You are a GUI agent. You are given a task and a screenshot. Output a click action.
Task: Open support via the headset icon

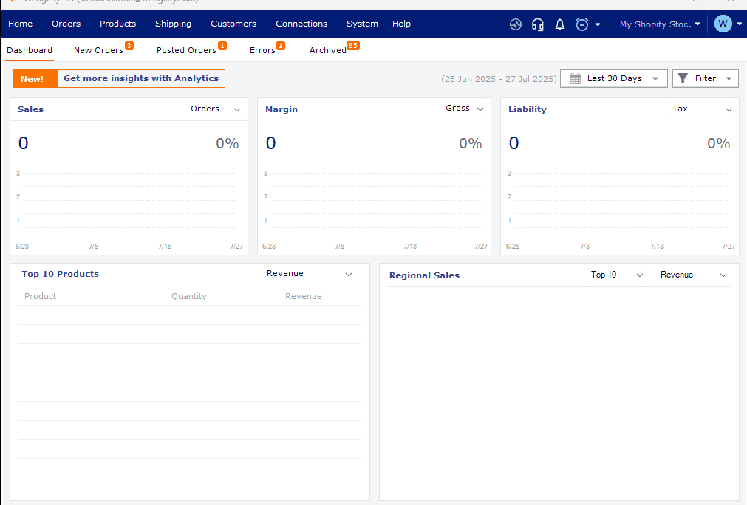(538, 24)
